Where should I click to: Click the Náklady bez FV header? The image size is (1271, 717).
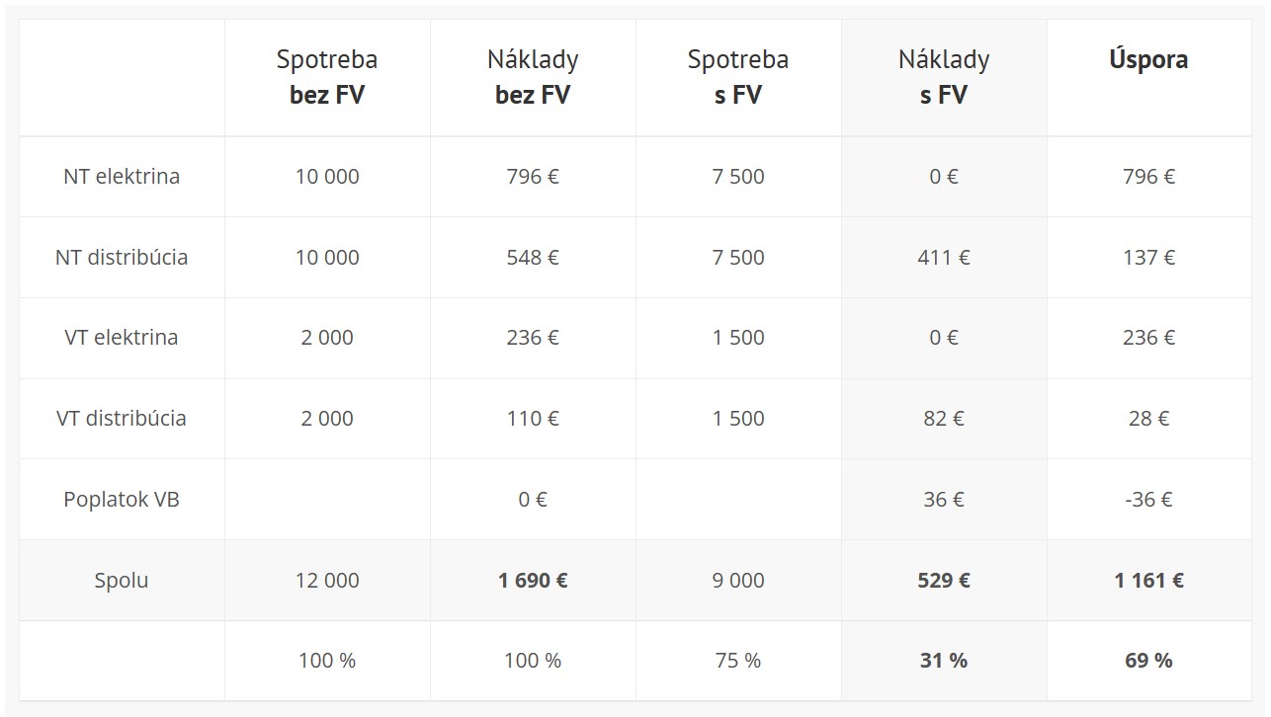pyautogui.click(x=533, y=77)
